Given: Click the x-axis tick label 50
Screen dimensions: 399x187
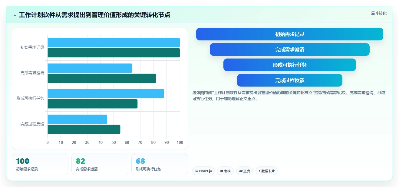Looking at the screenshot, I should point(114,142).
